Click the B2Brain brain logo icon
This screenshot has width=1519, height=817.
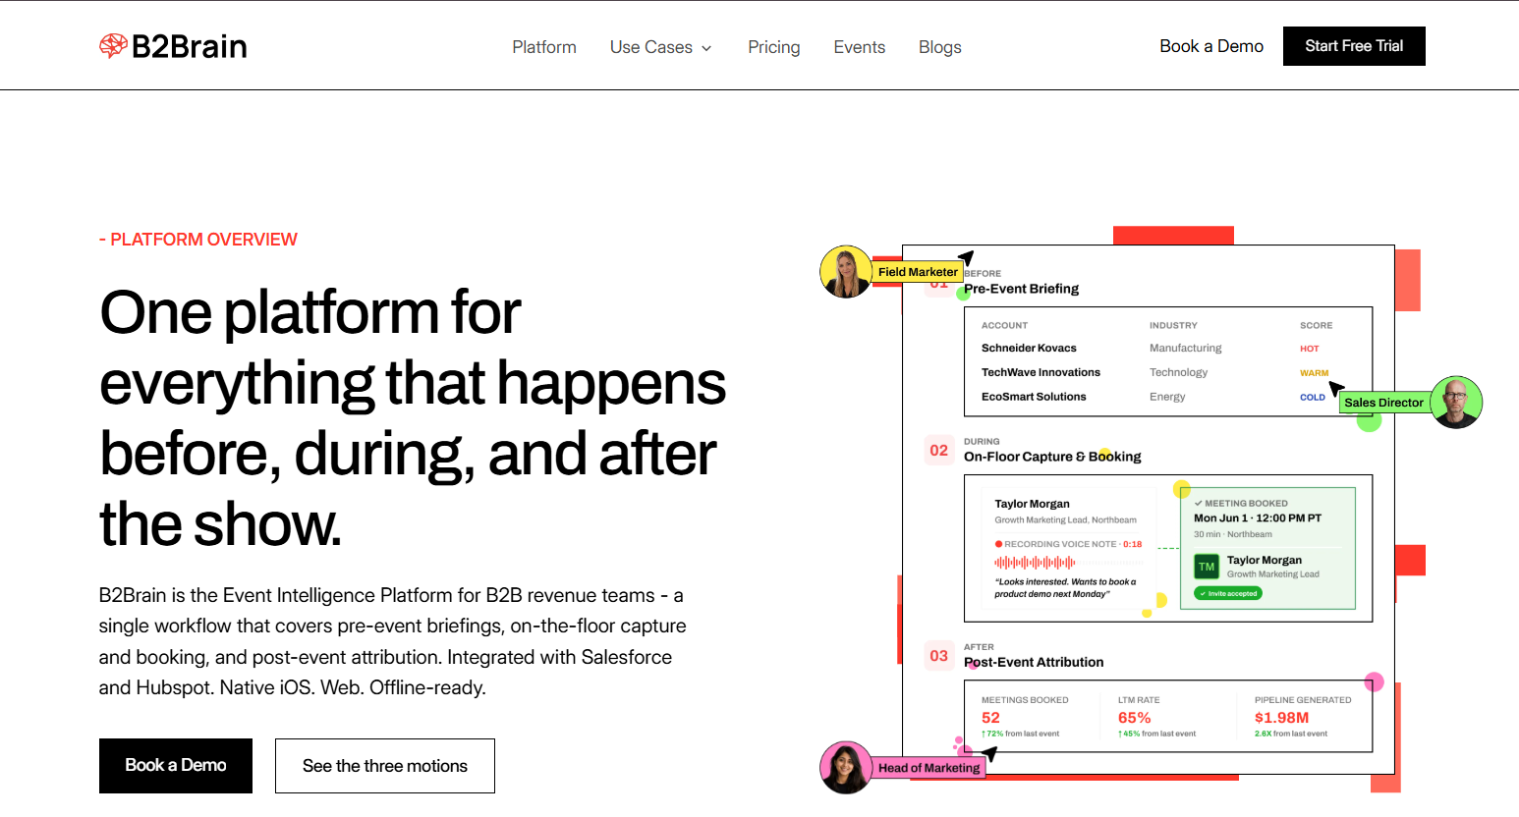click(x=113, y=46)
